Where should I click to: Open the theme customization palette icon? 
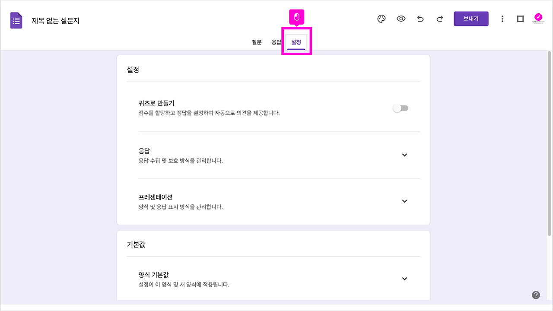(381, 19)
